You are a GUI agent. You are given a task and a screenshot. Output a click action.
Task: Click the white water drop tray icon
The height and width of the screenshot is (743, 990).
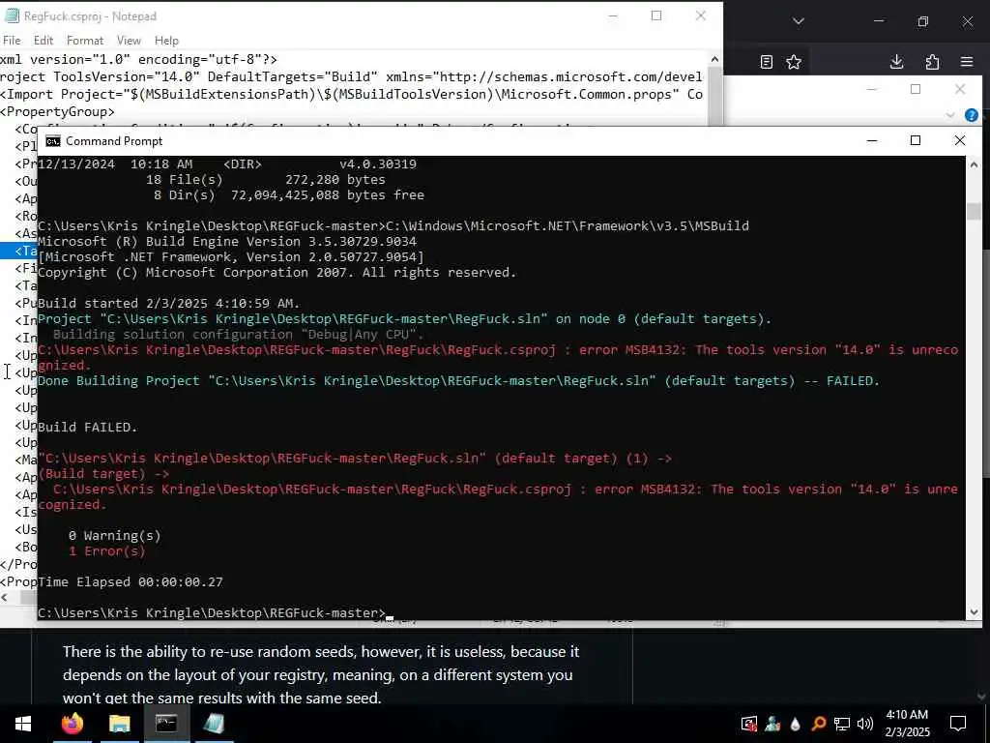click(x=796, y=724)
